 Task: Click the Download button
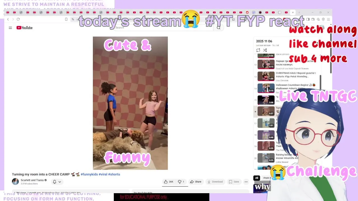tap(215, 182)
